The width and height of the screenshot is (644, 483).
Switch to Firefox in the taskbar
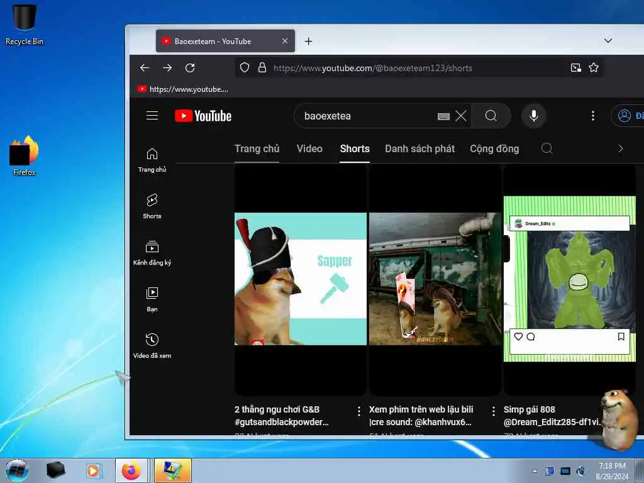(131, 470)
